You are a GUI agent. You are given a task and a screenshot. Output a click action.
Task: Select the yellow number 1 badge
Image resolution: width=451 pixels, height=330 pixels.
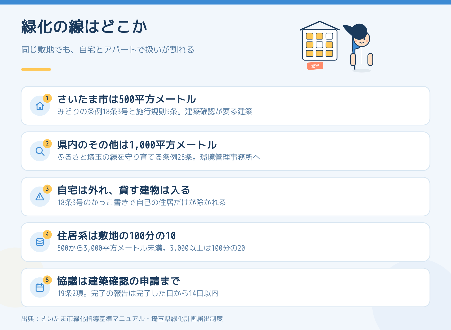point(47,98)
